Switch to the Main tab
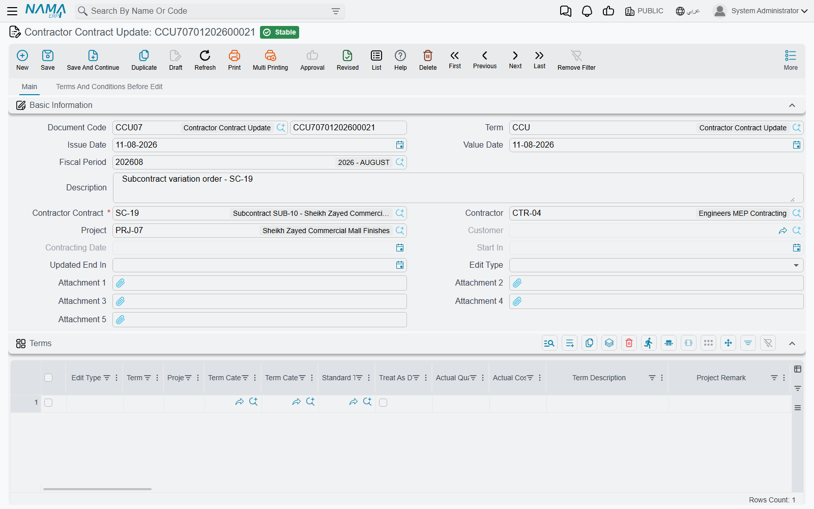Image resolution: width=814 pixels, height=509 pixels. [x=30, y=87]
